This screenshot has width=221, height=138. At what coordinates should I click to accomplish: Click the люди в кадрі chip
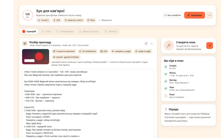click(143, 51)
